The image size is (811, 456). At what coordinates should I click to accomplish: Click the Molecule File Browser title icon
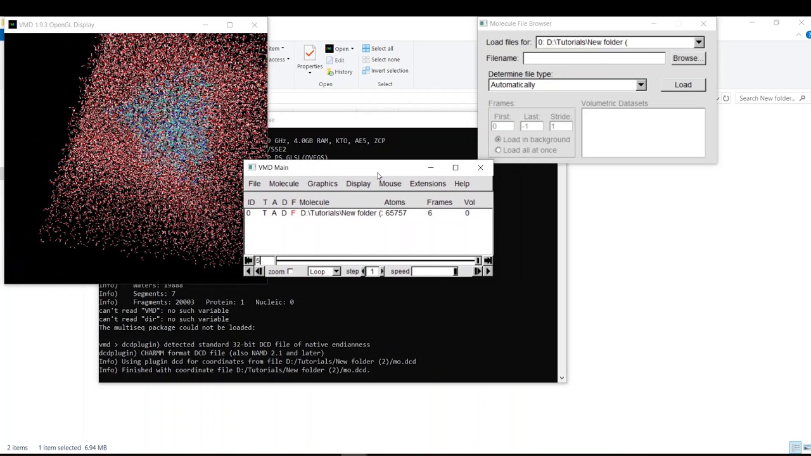[483, 23]
